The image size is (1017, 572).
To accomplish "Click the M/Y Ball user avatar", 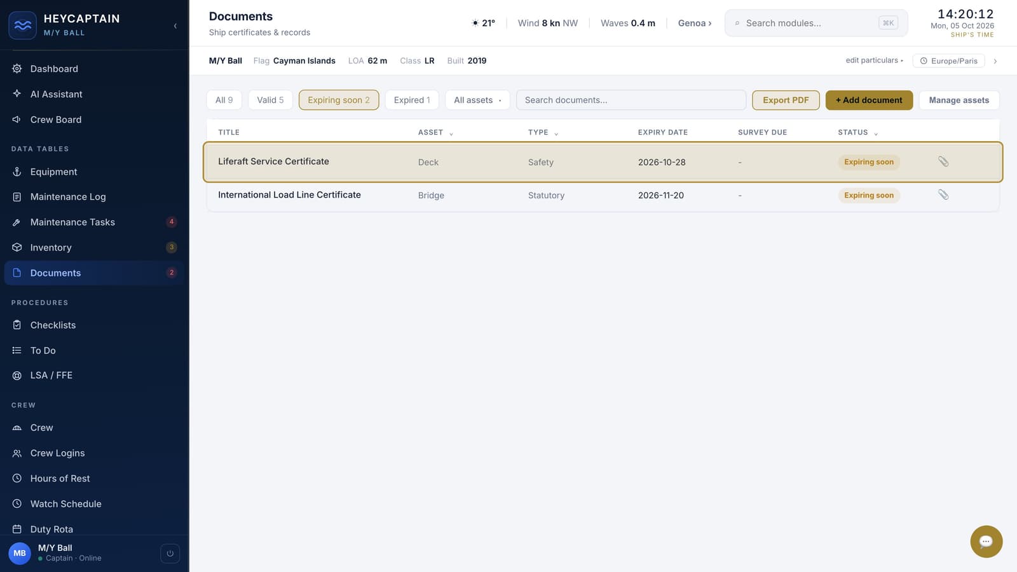I will point(20,553).
